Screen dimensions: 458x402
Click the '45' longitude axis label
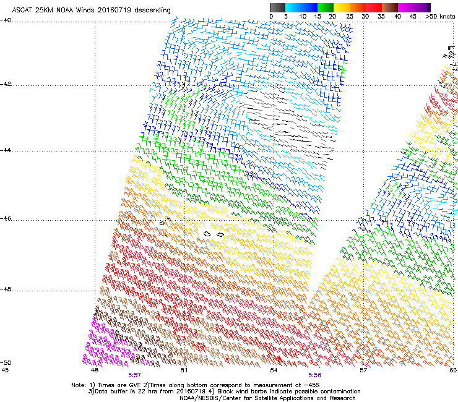point(5,370)
